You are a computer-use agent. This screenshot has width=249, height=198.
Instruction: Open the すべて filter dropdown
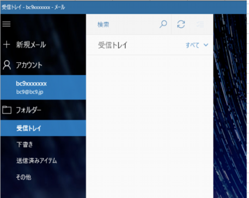coord(197,45)
